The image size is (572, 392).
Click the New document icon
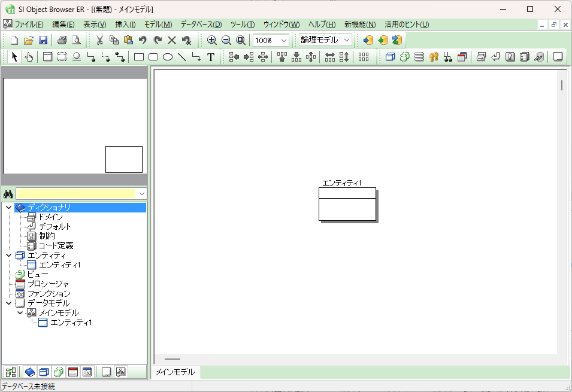[x=14, y=40]
